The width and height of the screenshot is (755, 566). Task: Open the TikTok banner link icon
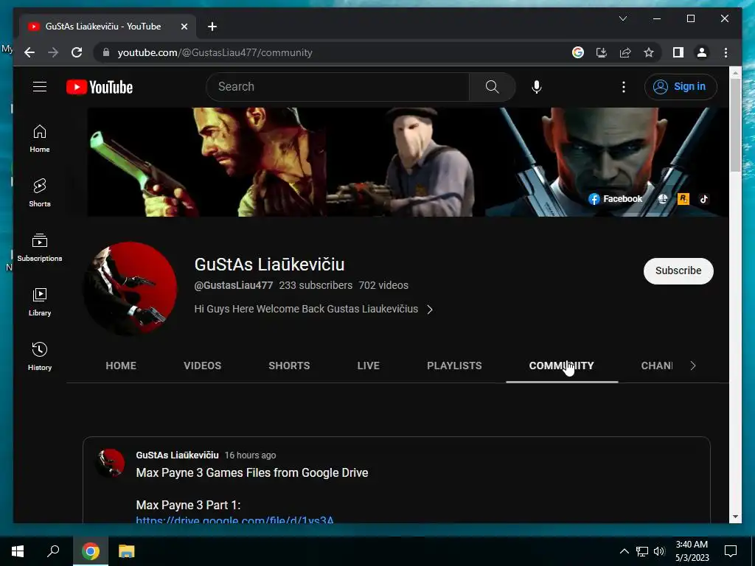pyautogui.click(x=704, y=199)
